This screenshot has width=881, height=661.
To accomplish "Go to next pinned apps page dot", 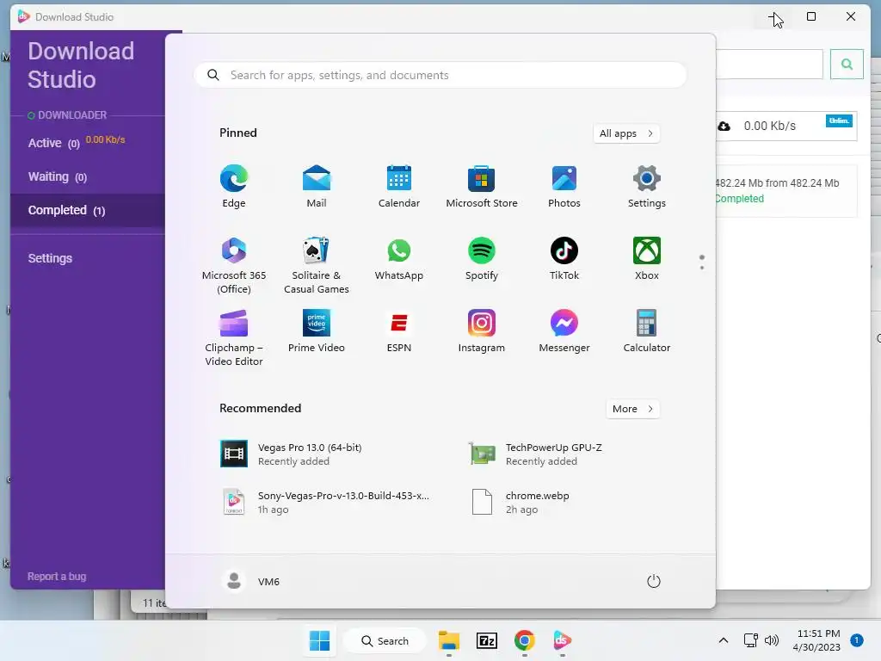I will coord(702,268).
